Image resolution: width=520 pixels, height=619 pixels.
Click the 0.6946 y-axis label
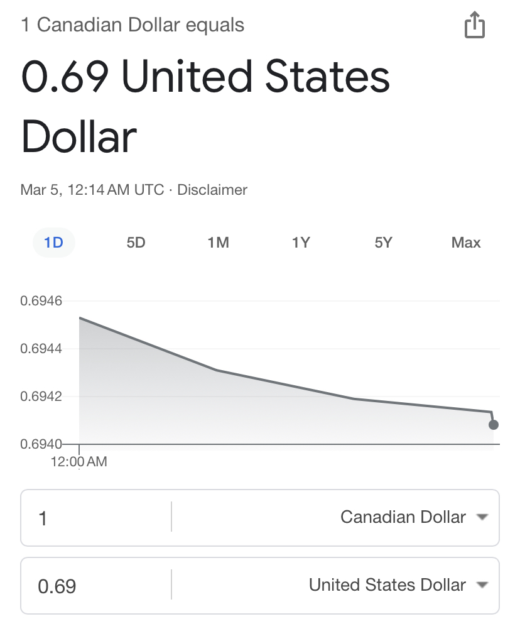pos(41,301)
